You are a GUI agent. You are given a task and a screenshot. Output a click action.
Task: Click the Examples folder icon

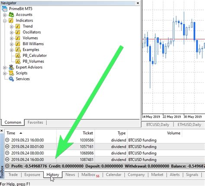pos(18,50)
